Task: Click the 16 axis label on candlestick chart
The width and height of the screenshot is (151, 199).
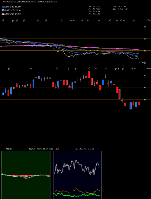Action: coord(145,87)
